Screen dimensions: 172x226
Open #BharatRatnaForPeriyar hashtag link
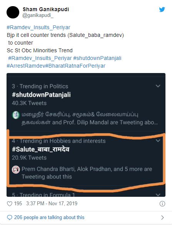75,66
